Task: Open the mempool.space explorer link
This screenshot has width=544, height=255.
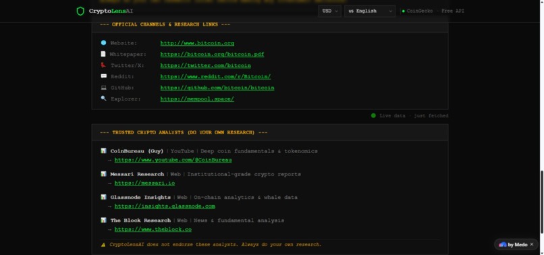Action: 197,99
